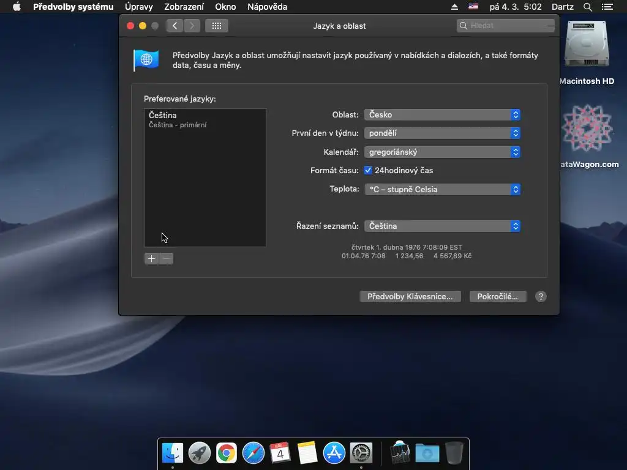This screenshot has width=627, height=470.
Task: Open Calendar from the Dock
Action: click(x=280, y=453)
